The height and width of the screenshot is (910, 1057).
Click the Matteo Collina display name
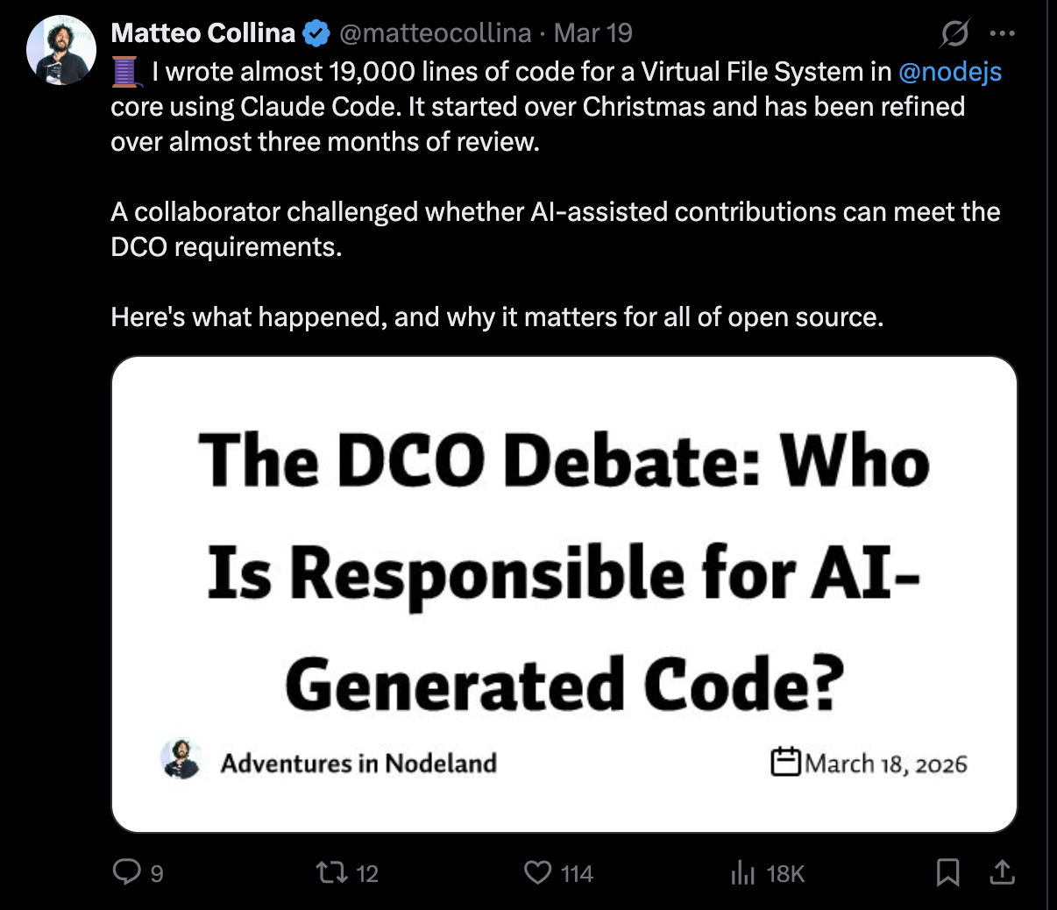(203, 33)
